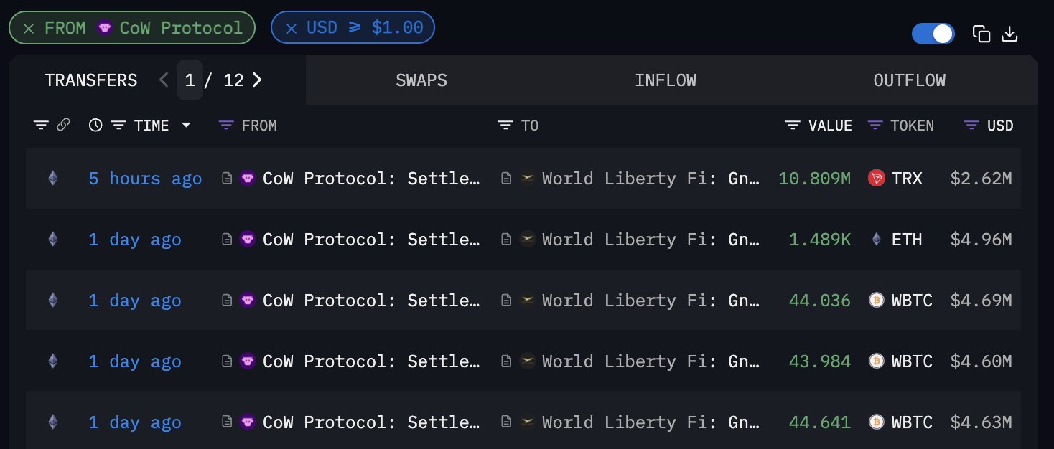Screen dimensions: 1054x449
Task: Switch to the INFLOW tab
Action: [666, 80]
